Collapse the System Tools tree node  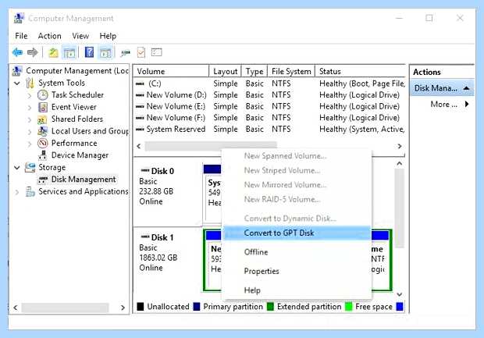click(x=17, y=83)
